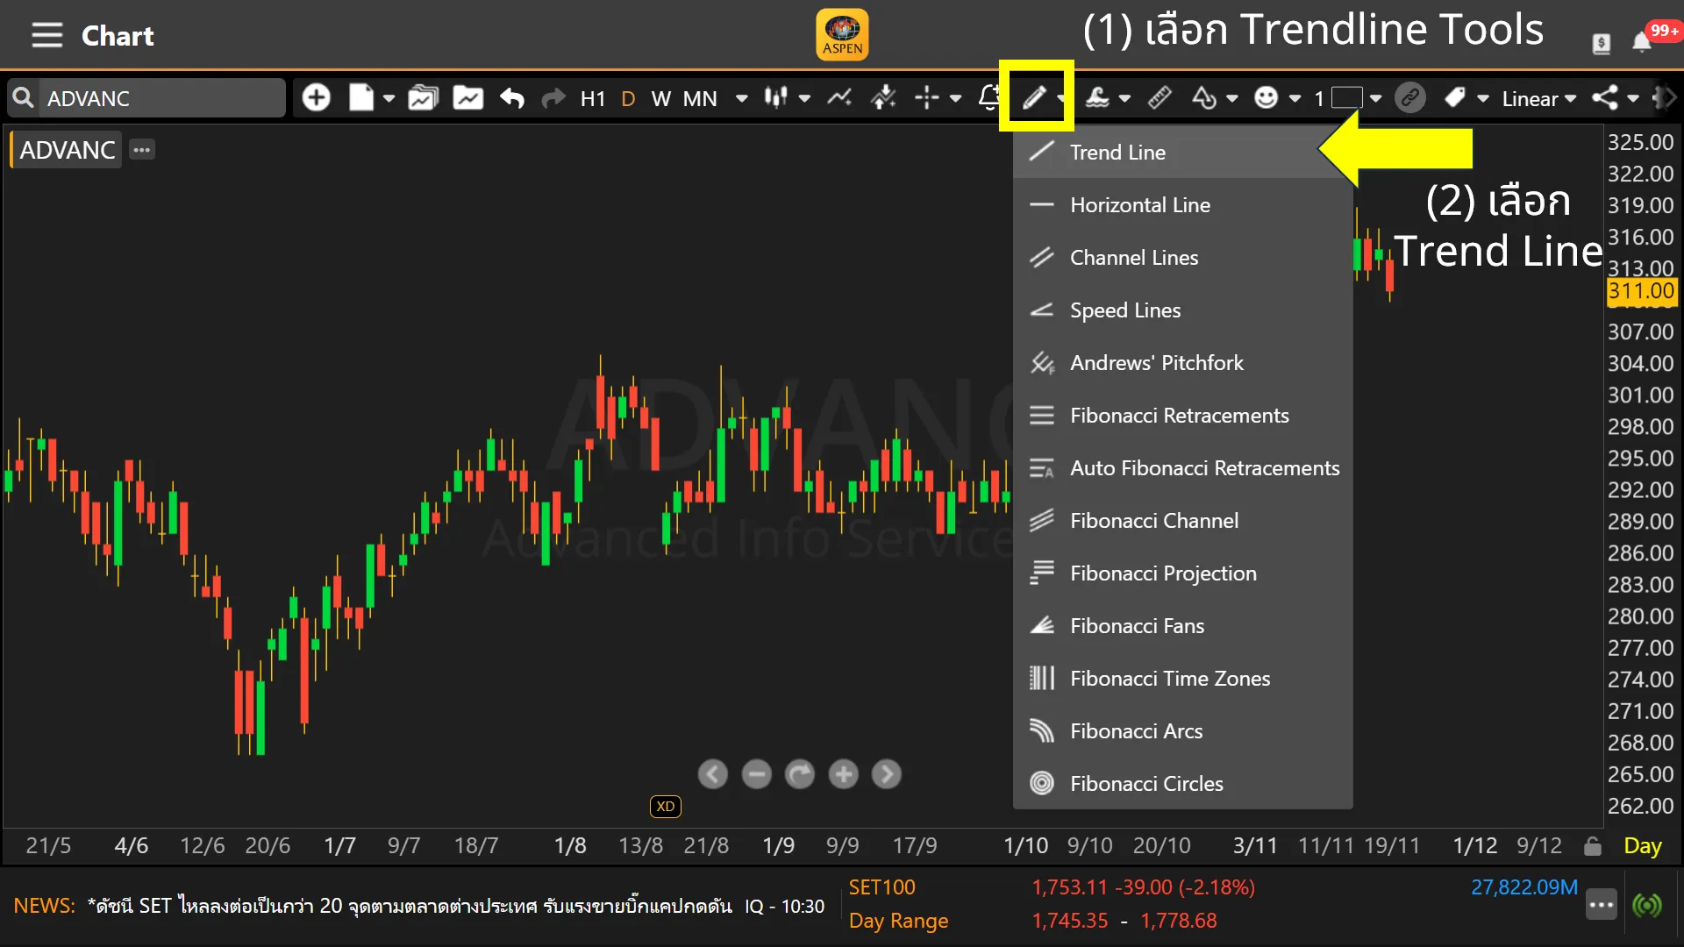Switch to the H1 hourly timeframe

click(593, 98)
